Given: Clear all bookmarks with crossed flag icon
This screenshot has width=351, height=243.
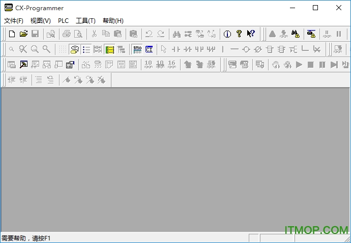Looking at the screenshot, I should [x=101, y=80].
